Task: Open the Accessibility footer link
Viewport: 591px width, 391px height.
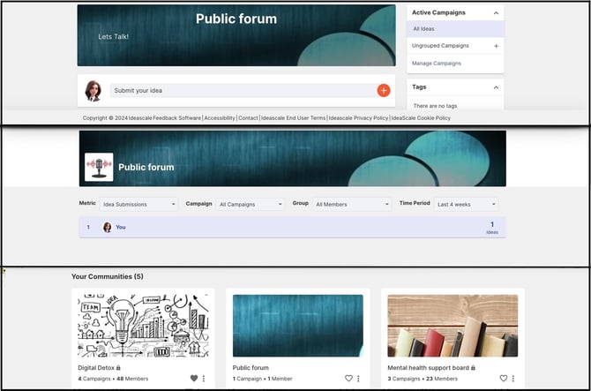Action: point(220,118)
